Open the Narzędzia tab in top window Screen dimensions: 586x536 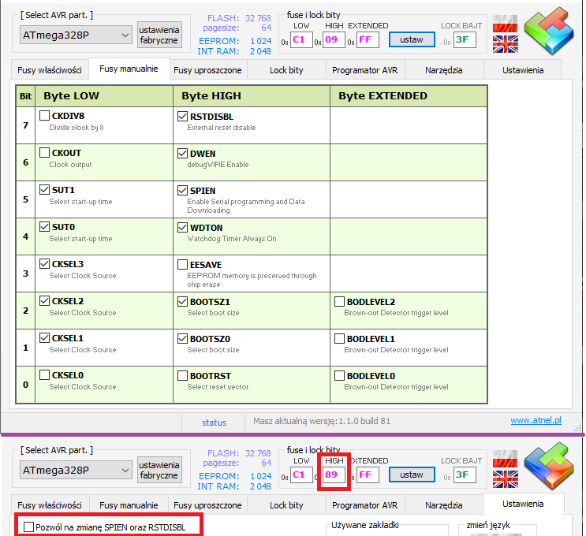(443, 70)
